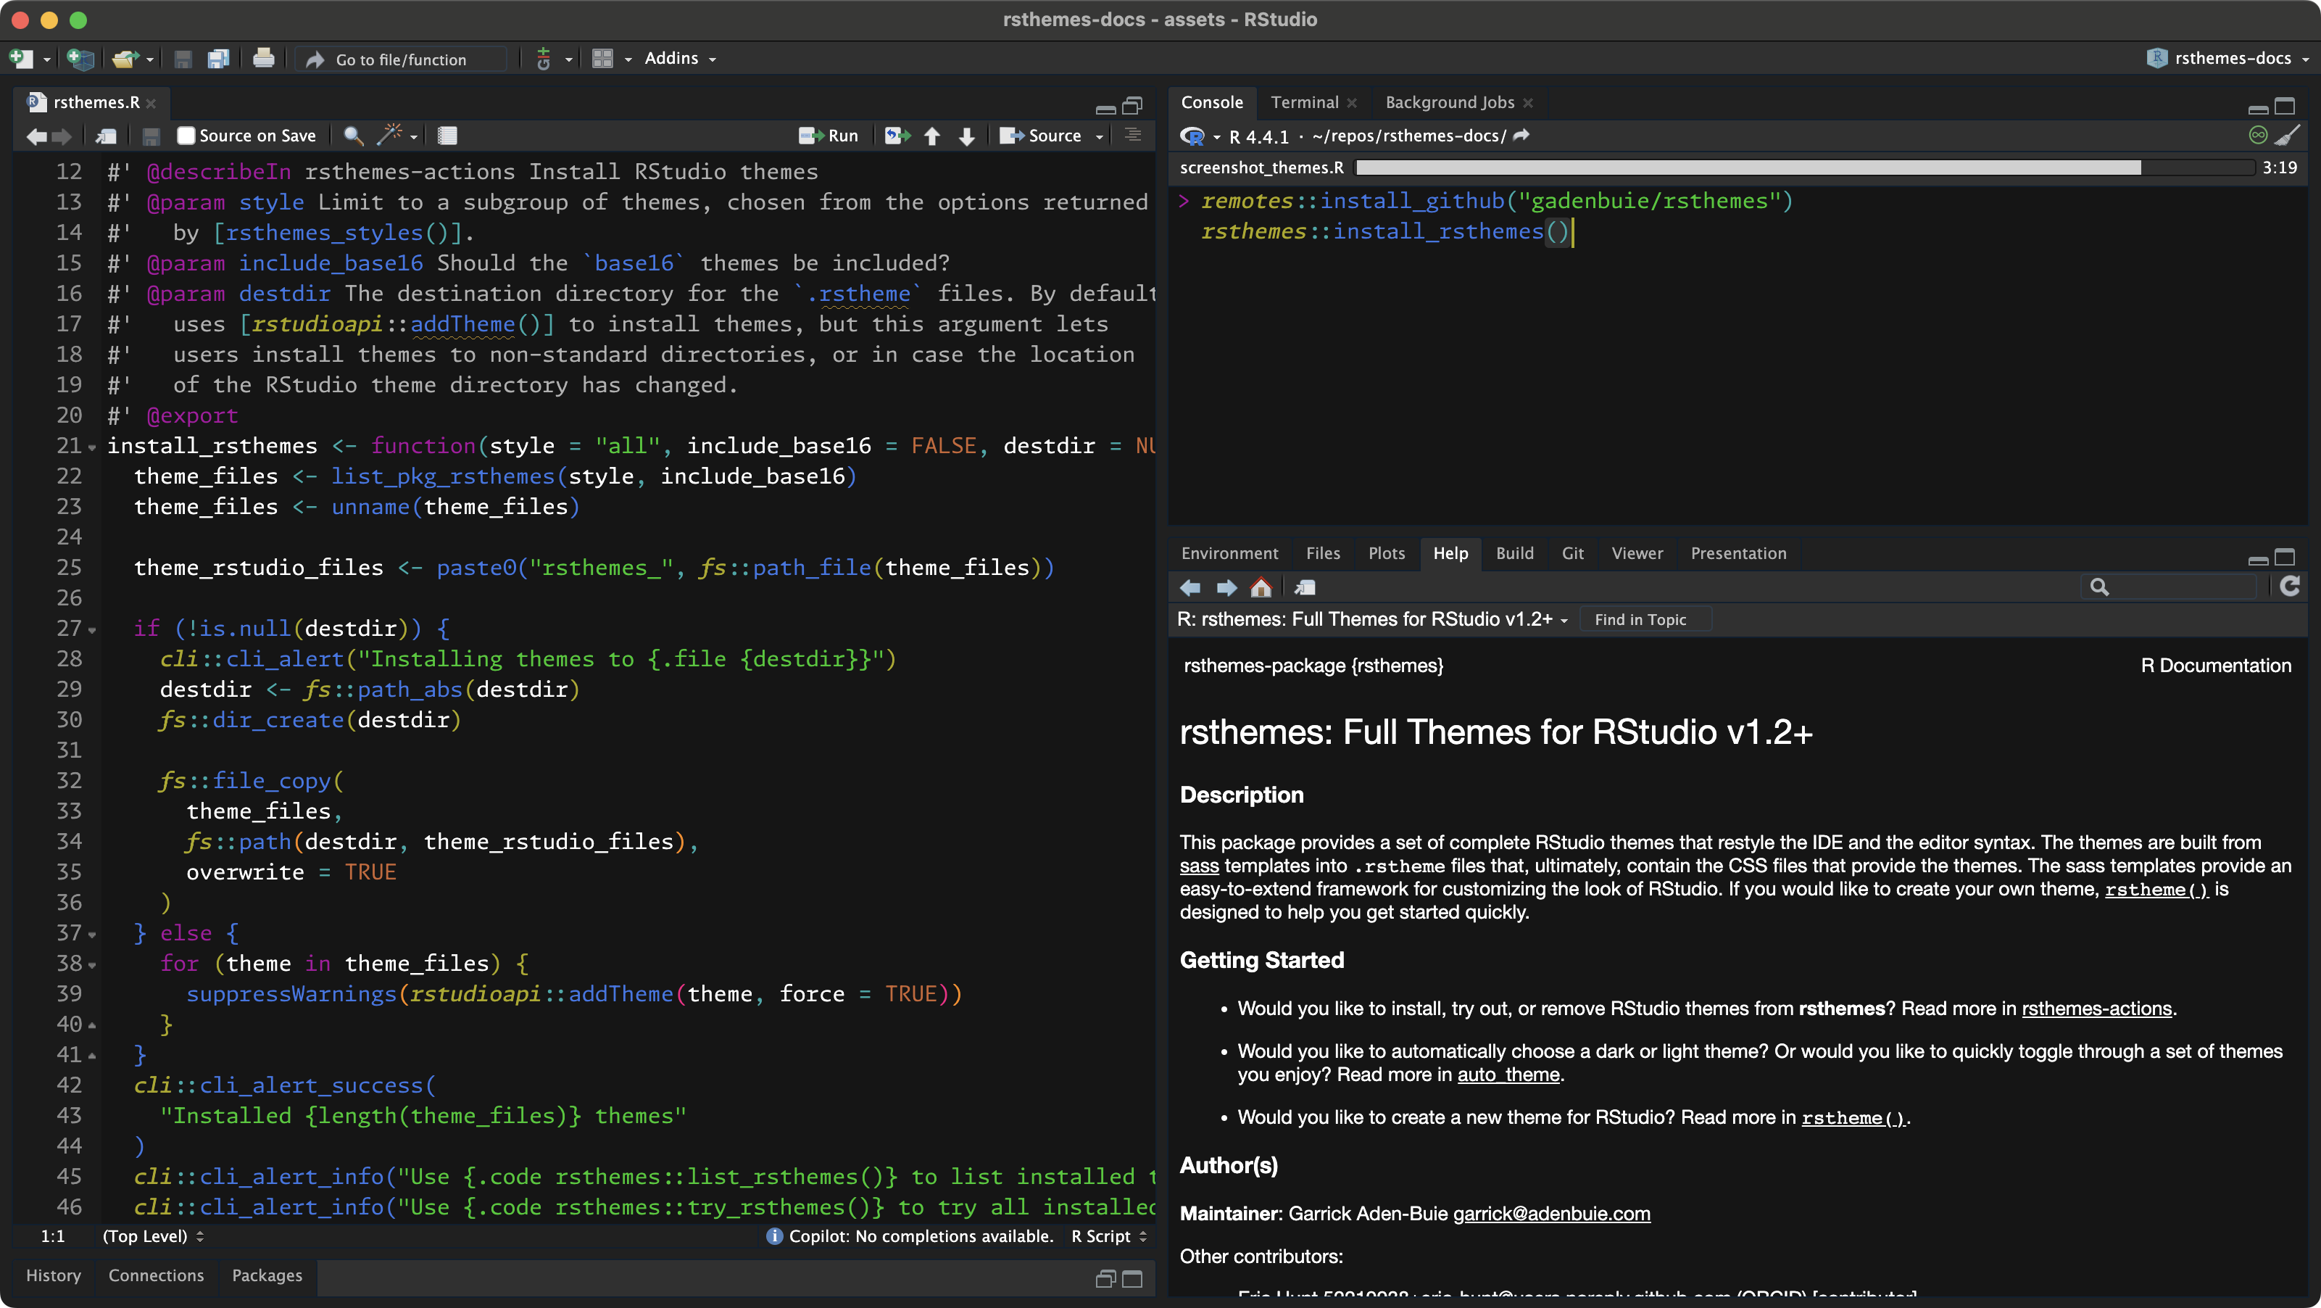Image resolution: width=2321 pixels, height=1308 pixels.
Task: Clear console with the broom icon
Action: [x=2287, y=135]
